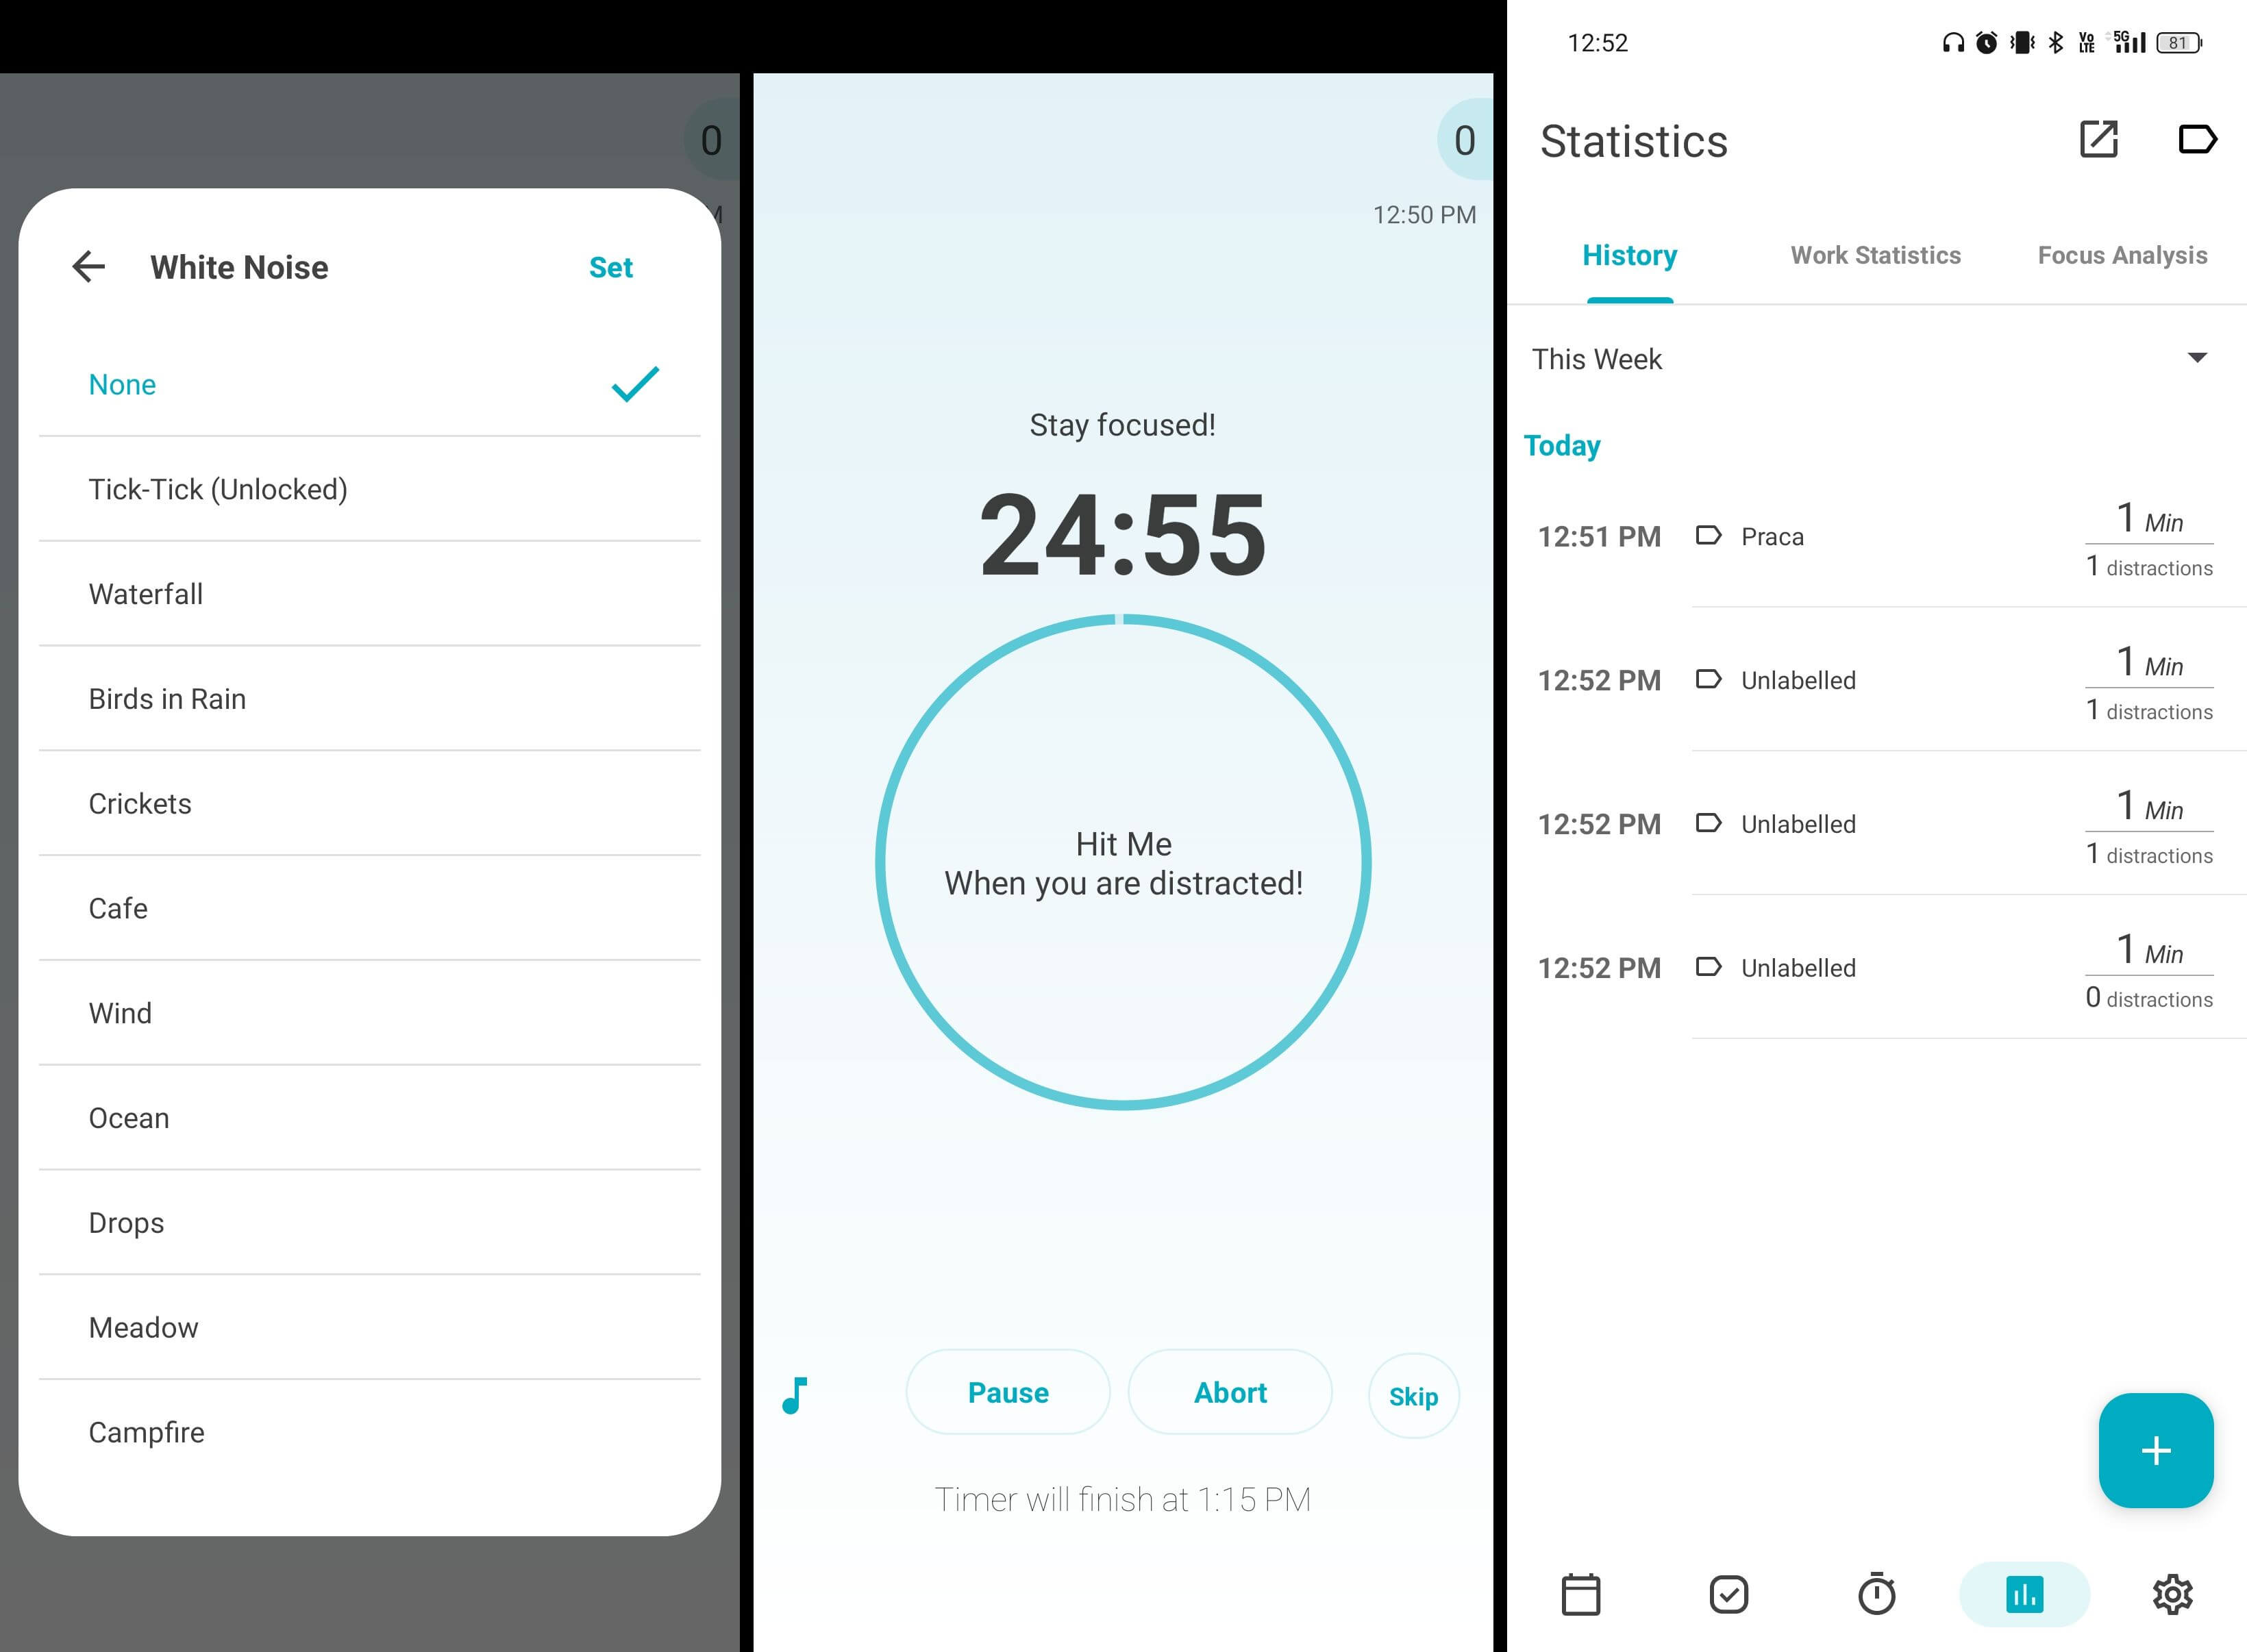Image resolution: width=2247 pixels, height=1652 pixels.
Task: Open the stopwatch timer icon in bottom nav
Action: [1876, 1591]
